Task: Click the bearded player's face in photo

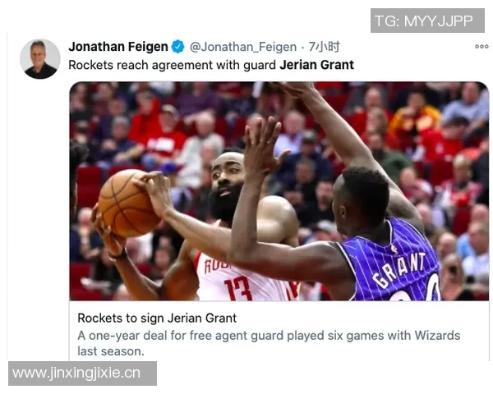Action: tap(227, 186)
